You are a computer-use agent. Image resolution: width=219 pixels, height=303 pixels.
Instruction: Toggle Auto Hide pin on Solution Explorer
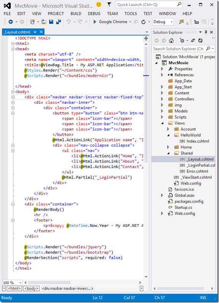point(206,32)
